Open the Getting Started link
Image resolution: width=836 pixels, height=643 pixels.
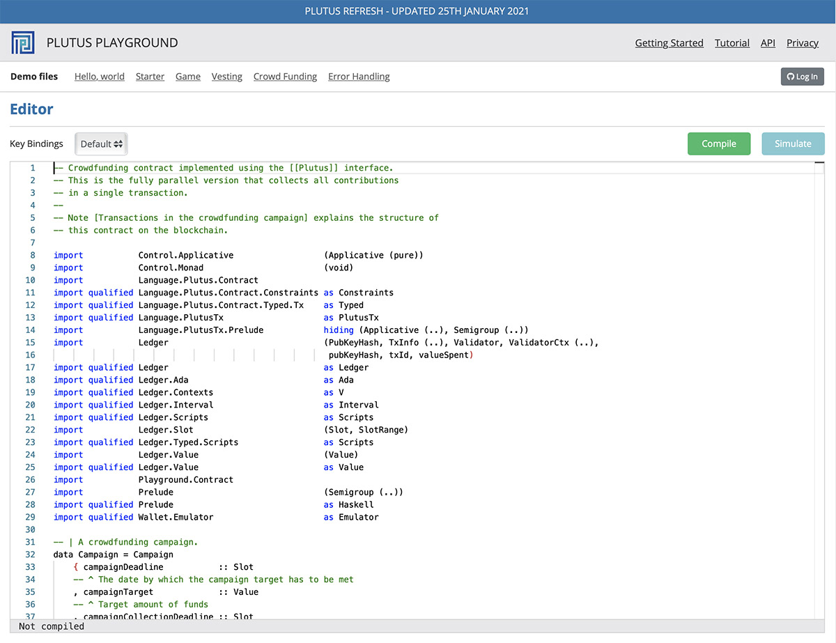point(669,43)
